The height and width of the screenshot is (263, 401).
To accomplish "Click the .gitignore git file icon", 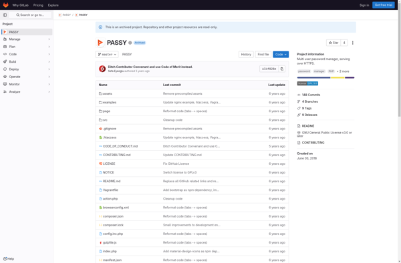I will coord(100,129).
